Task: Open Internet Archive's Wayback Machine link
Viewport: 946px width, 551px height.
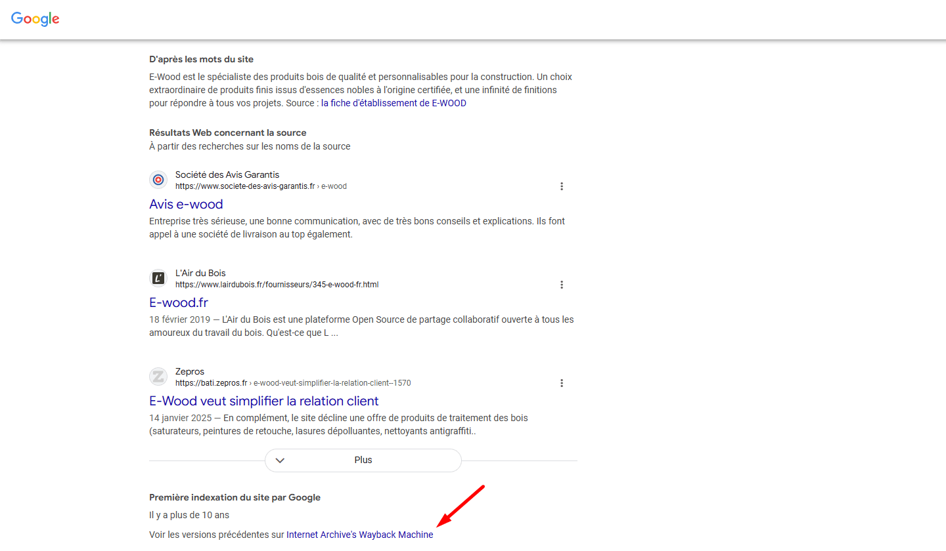Action: [360, 535]
